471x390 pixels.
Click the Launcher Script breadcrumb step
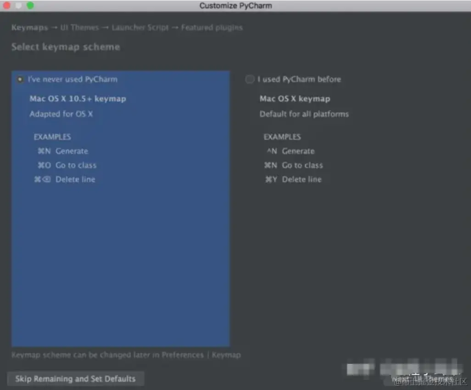[x=140, y=28]
